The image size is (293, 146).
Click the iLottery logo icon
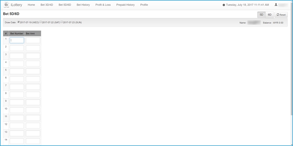tap(6, 5)
